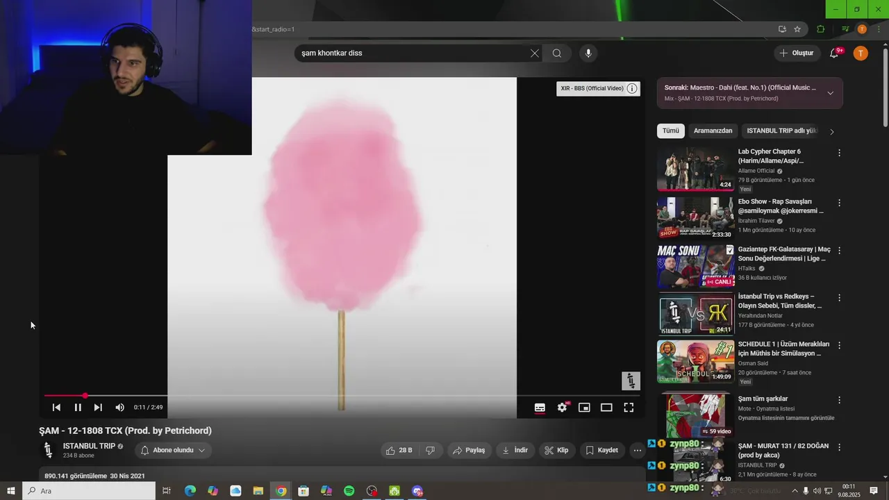The image size is (889, 500).
Task: Start voice search with microphone
Action: [x=588, y=53]
